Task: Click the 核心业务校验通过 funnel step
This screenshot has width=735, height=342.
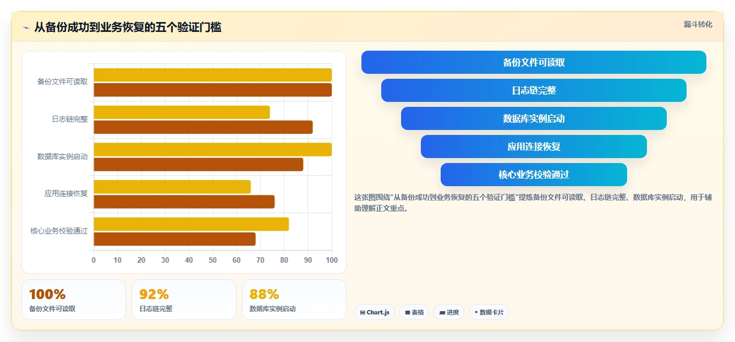Action: tap(534, 175)
